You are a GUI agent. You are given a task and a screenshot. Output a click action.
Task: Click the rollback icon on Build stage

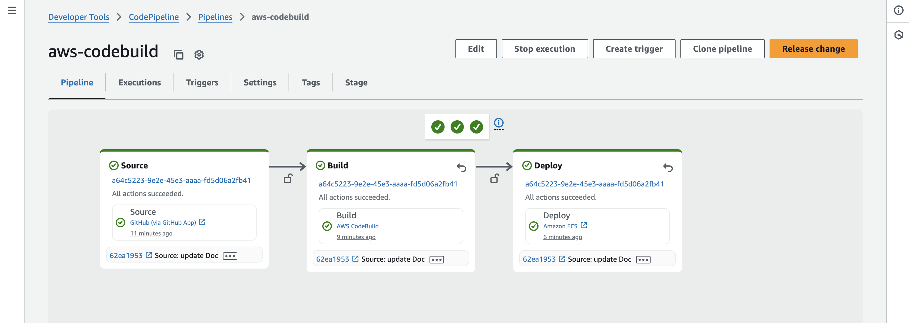461,167
